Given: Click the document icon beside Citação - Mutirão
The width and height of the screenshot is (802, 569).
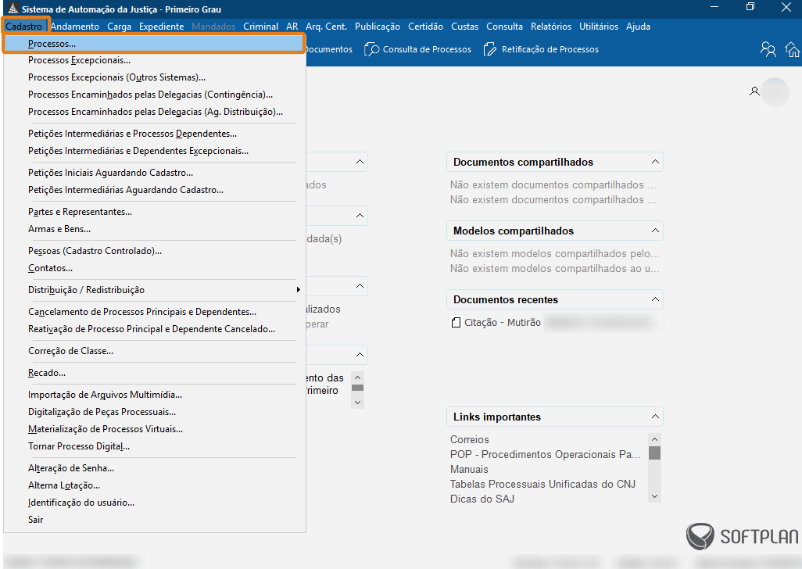Looking at the screenshot, I should click(456, 322).
